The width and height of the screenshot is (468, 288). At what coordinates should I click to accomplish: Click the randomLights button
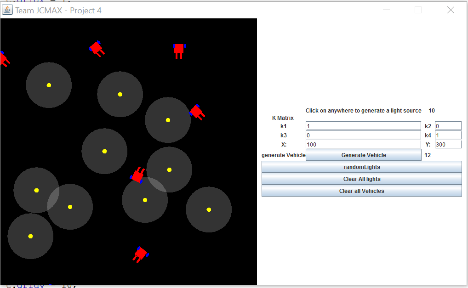[362, 167]
